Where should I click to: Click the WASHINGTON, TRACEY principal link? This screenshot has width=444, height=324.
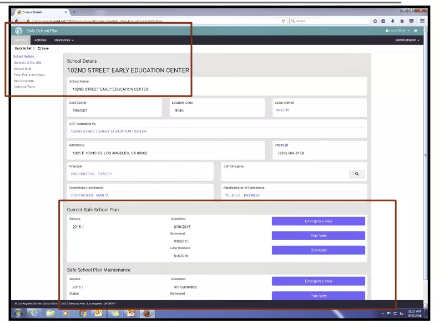click(92, 174)
